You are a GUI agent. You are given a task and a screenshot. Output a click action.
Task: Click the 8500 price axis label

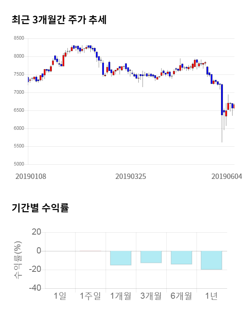(18, 38)
